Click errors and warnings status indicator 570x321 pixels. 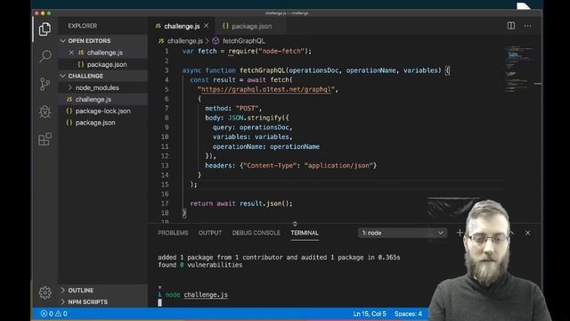pos(53,314)
